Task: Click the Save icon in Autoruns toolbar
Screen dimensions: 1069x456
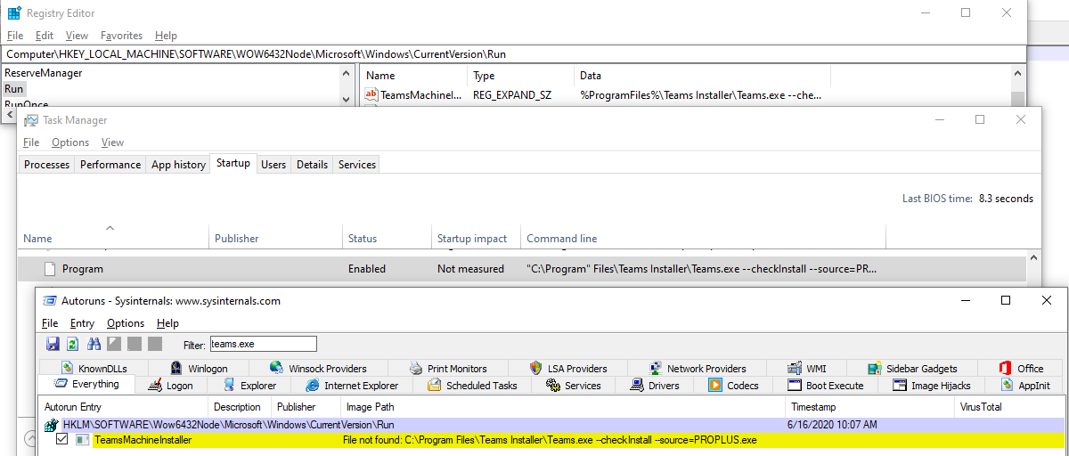Action: tap(53, 344)
